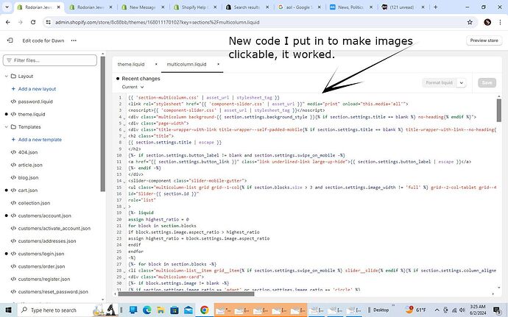The height and width of the screenshot is (317, 508).
Task: Open the cart.json template file
Action: (x=35, y=190)
